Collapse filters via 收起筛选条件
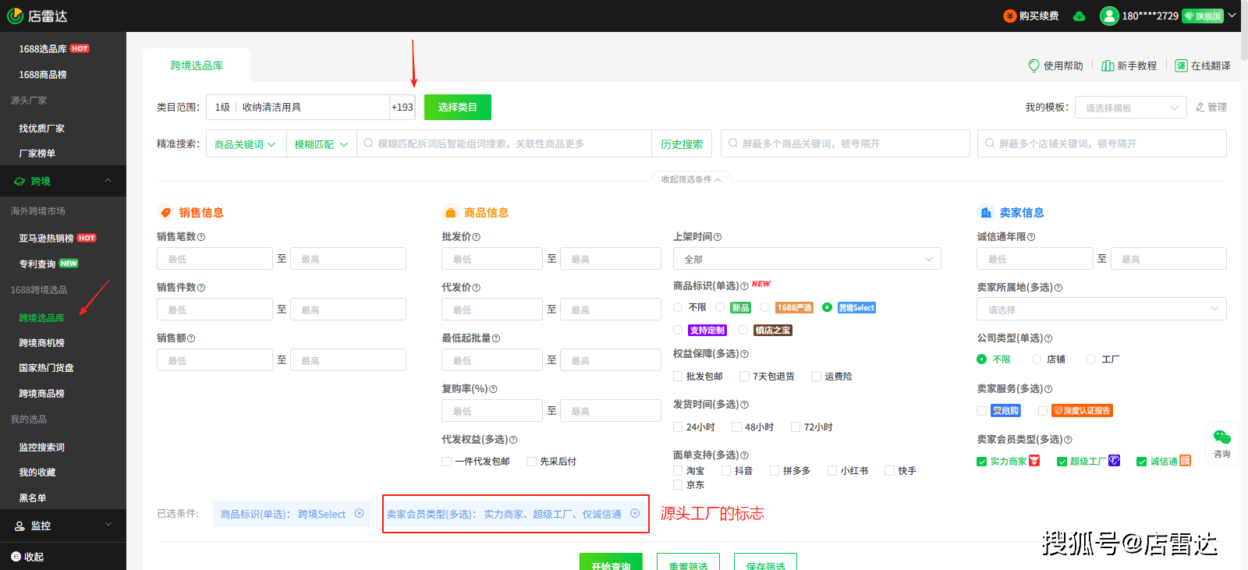1248x570 pixels. [x=691, y=179]
